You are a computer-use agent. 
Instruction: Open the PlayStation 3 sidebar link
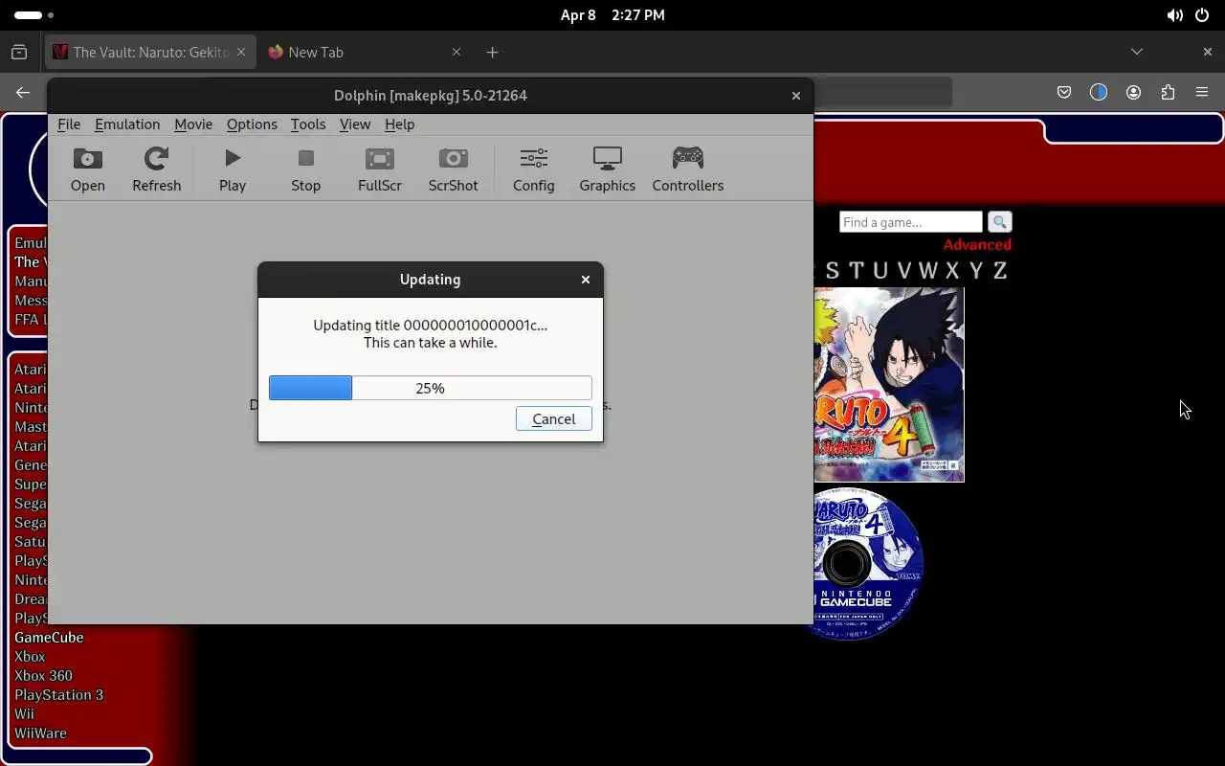pos(58,695)
